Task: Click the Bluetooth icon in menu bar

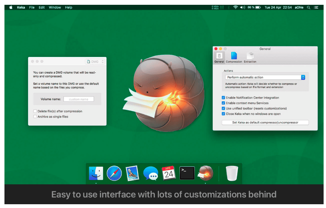Action: (x=229, y=8)
